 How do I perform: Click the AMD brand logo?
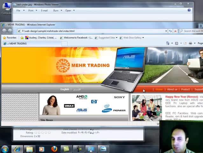pos(82,97)
